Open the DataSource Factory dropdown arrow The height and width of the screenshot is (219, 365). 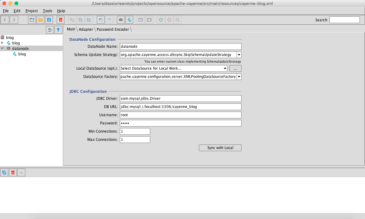coord(239,77)
